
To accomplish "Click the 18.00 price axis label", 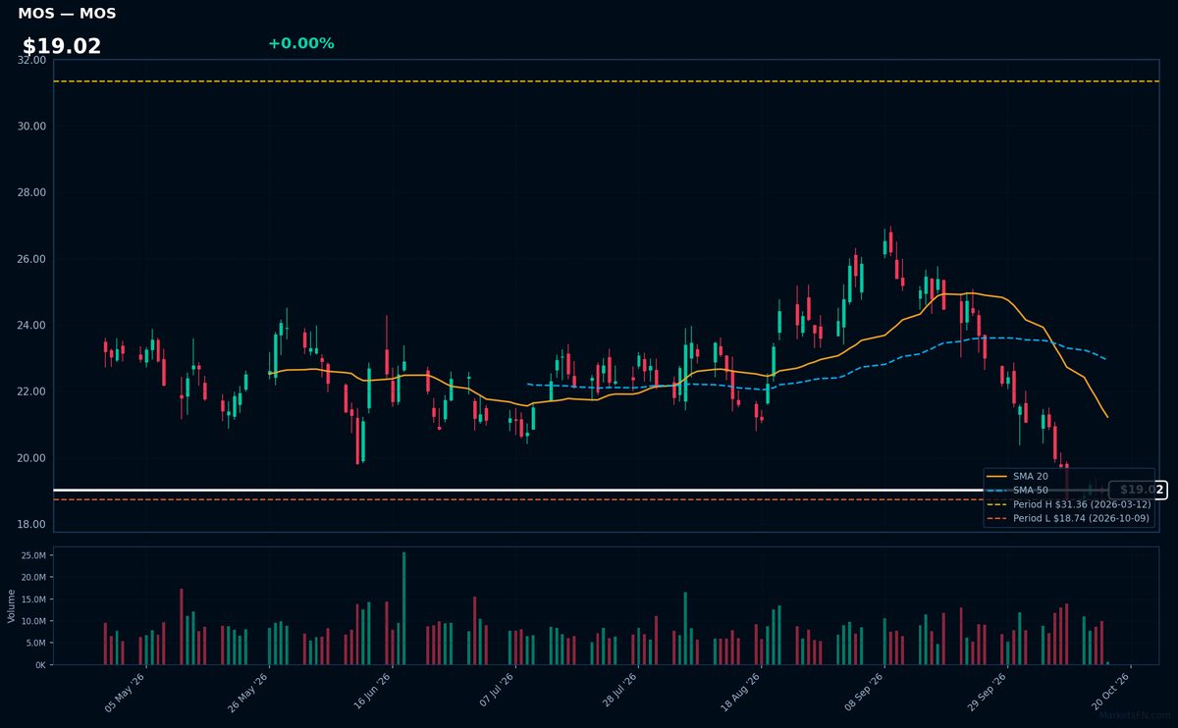I will 31,525.
